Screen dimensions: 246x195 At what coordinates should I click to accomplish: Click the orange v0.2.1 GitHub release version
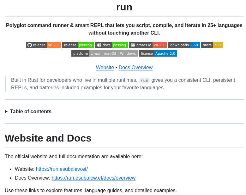53,45
